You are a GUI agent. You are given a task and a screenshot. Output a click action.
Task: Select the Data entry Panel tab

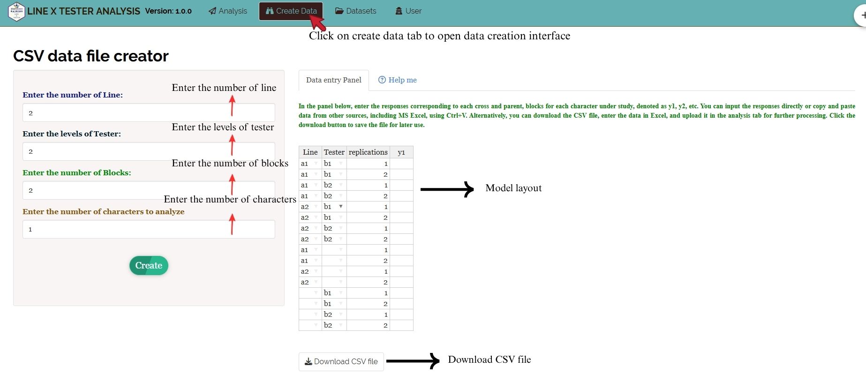[334, 80]
